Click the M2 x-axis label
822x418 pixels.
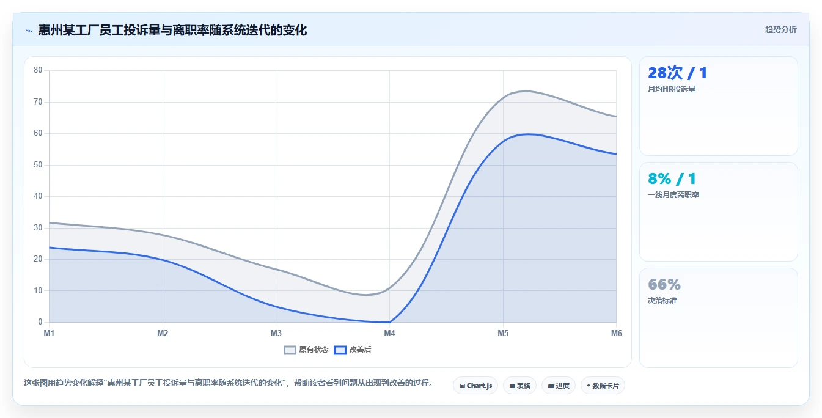tap(163, 333)
